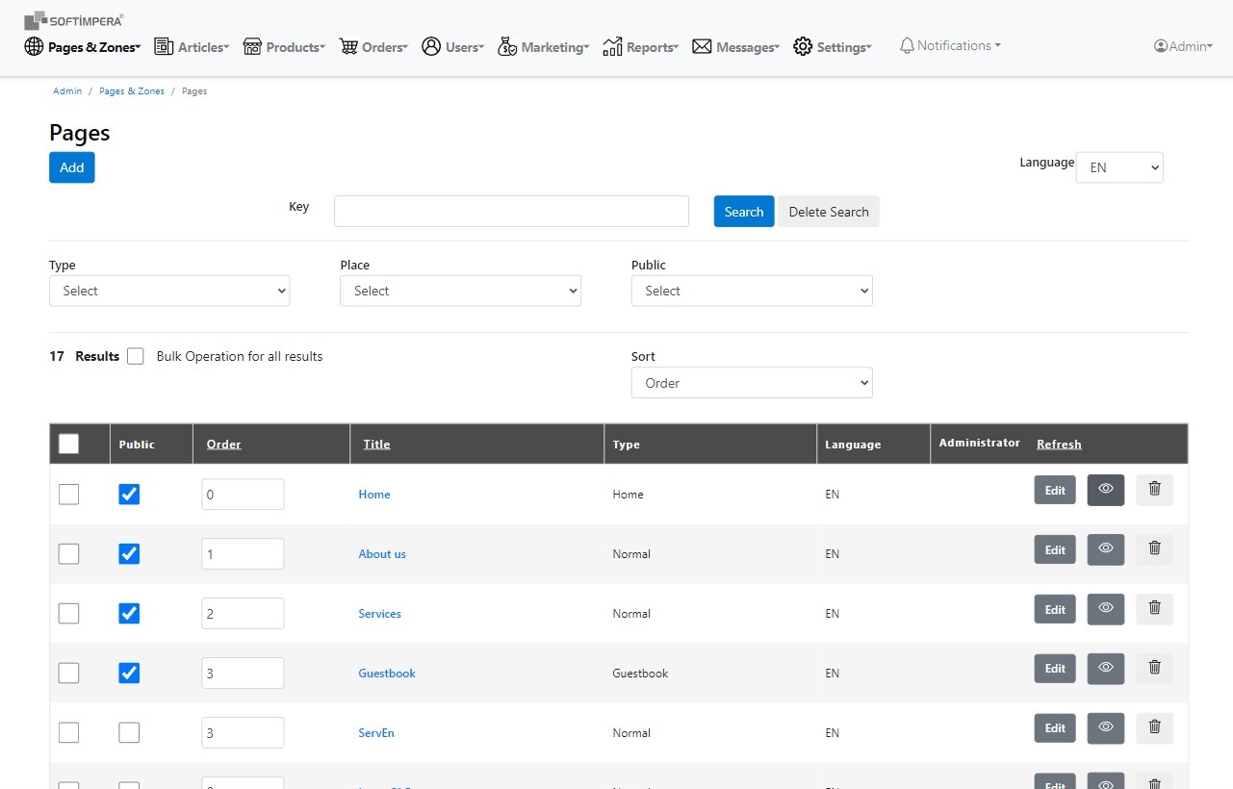Screen dimensions: 1233x789
Task: Click the Refresh link in table header
Action: tap(1059, 444)
